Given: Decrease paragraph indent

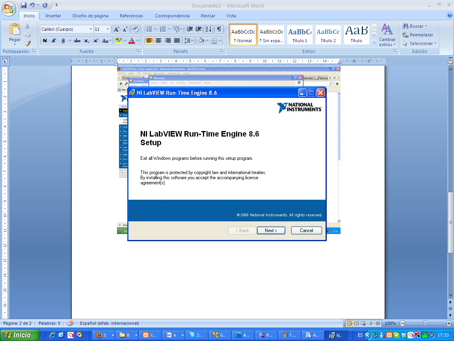Looking at the screenshot, I should tap(190, 29).
